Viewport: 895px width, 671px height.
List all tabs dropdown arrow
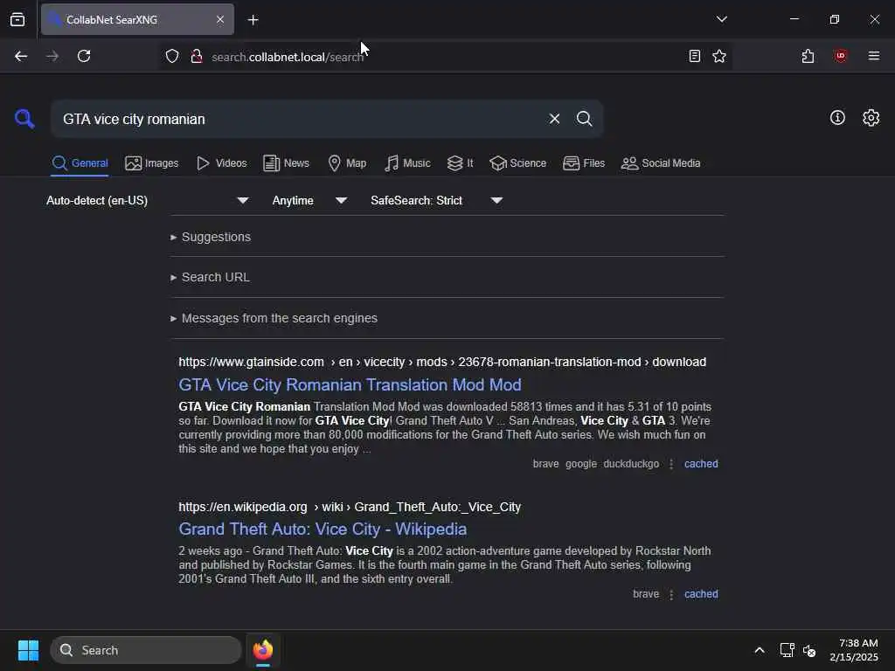point(721,19)
